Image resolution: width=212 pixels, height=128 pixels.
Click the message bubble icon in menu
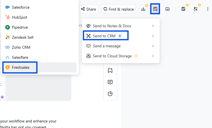[x=88, y=46]
